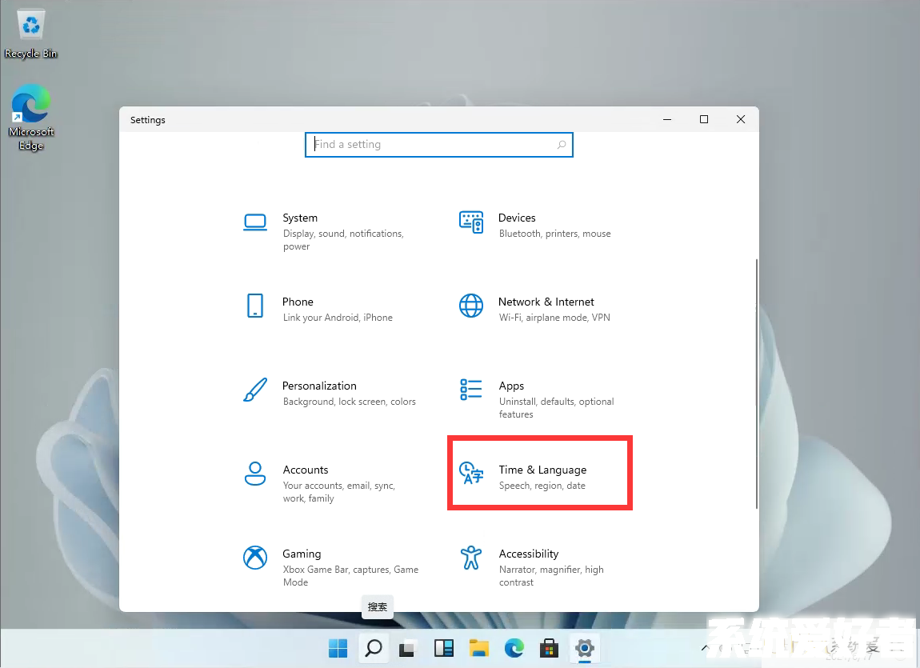Open the Windows Start button
Screen dimensions: 920x668
(338, 648)
